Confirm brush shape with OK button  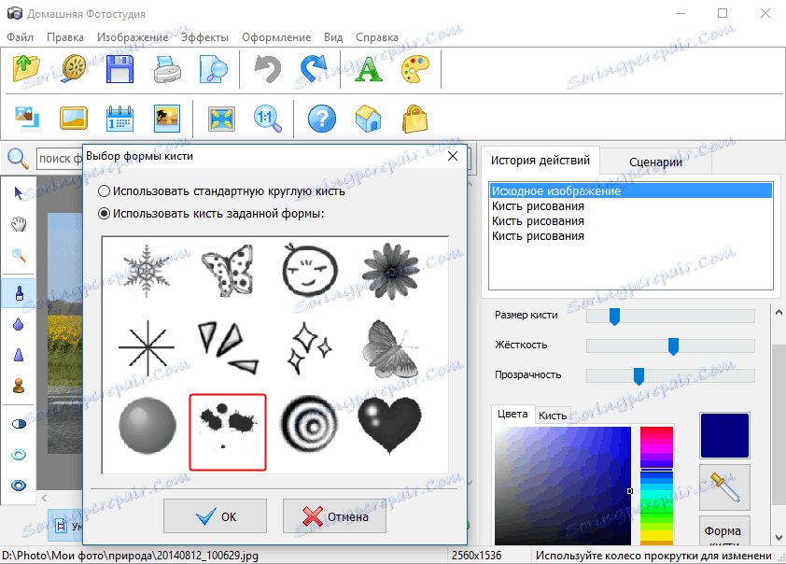215,515
